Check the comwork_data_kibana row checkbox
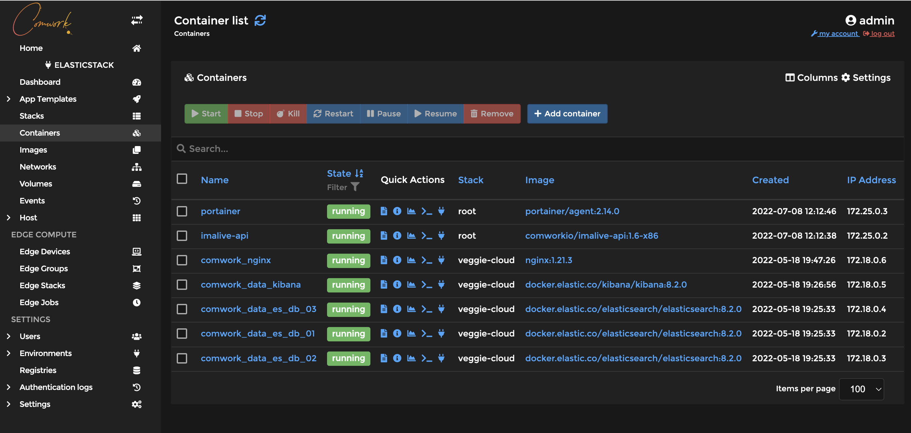 (x=182, y=284)
